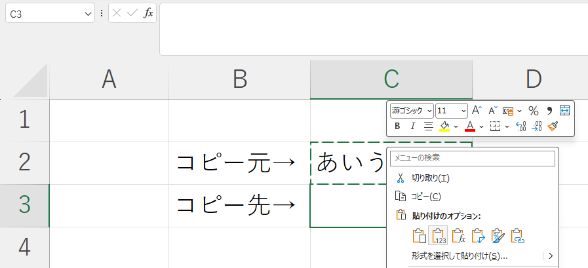This screenshot has height=268, width=588.
Task: Paste values only (123 icon)
Action: [x=439, y=236]
